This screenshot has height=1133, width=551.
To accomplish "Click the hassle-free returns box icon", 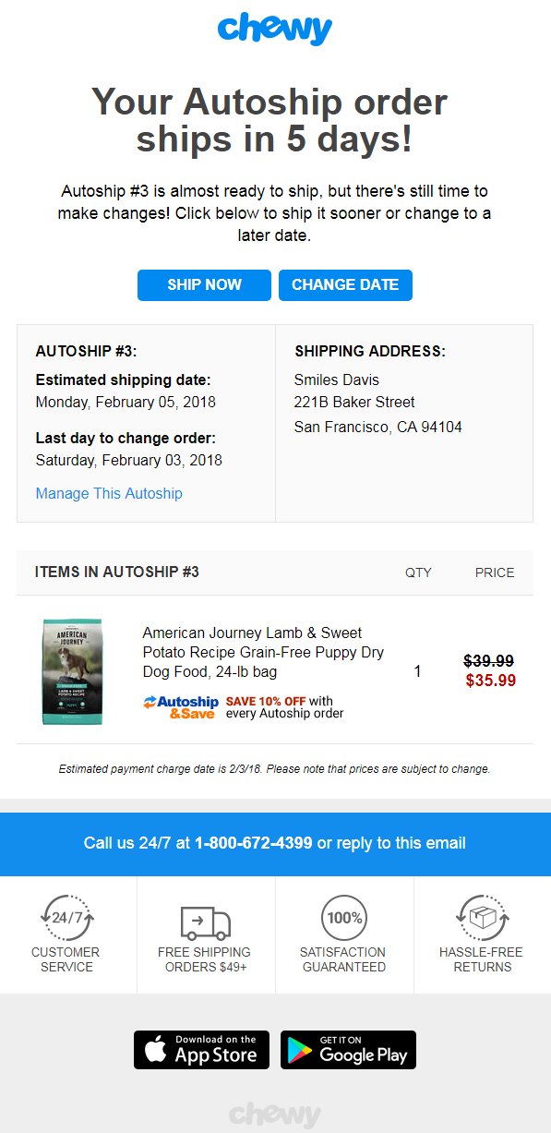I will point(482,918).
